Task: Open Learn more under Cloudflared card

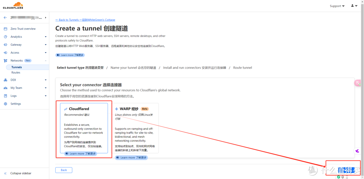Action: coord(80,153)
